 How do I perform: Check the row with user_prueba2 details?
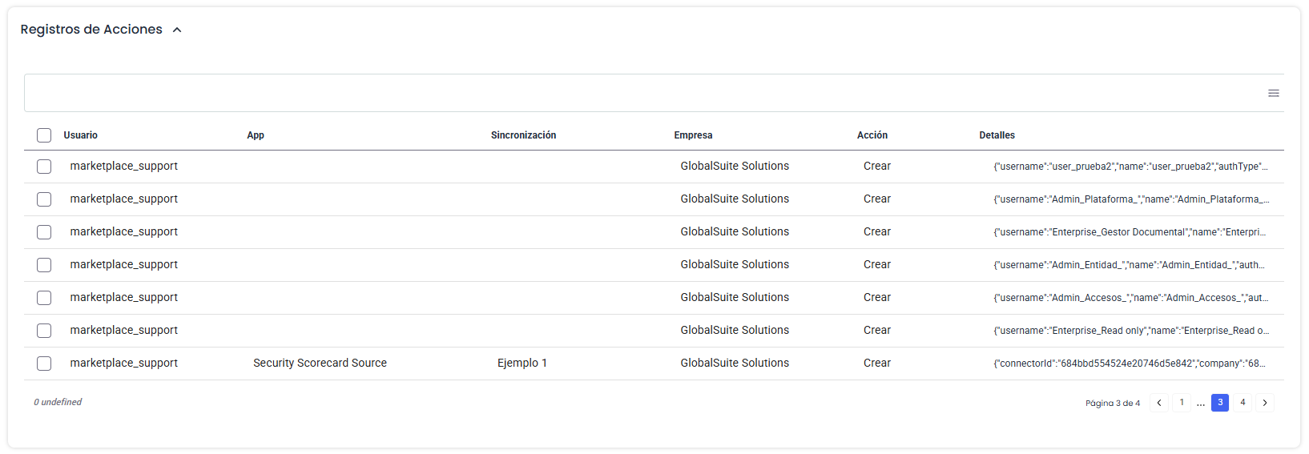click(x=44, y=167)
